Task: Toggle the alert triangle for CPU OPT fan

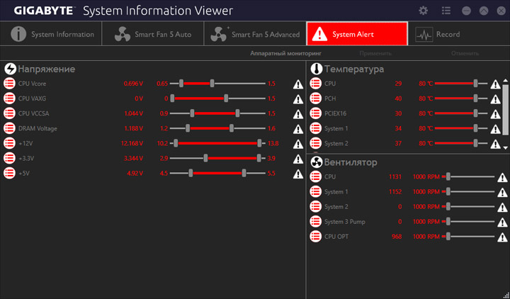Action: click(x=502, y=237)
